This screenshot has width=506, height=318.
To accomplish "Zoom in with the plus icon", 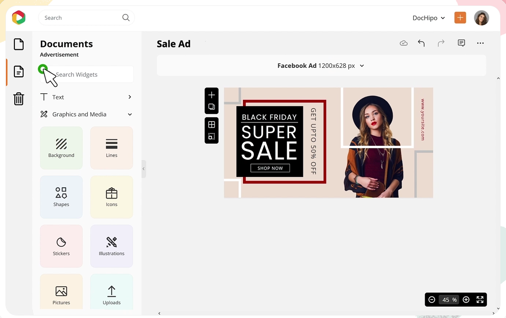I will click(466, 299).
